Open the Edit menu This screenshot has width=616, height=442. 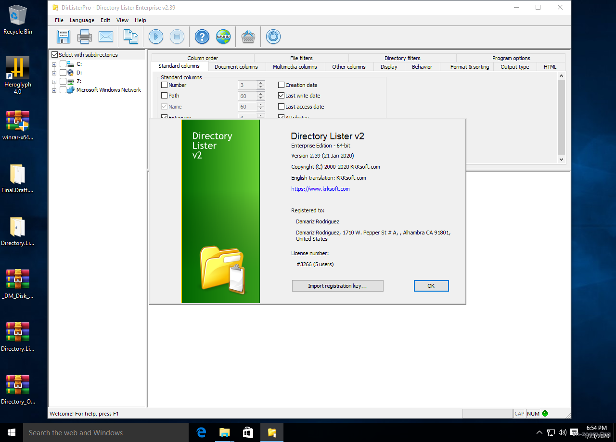pyautogui.click(x=105, y=20)
